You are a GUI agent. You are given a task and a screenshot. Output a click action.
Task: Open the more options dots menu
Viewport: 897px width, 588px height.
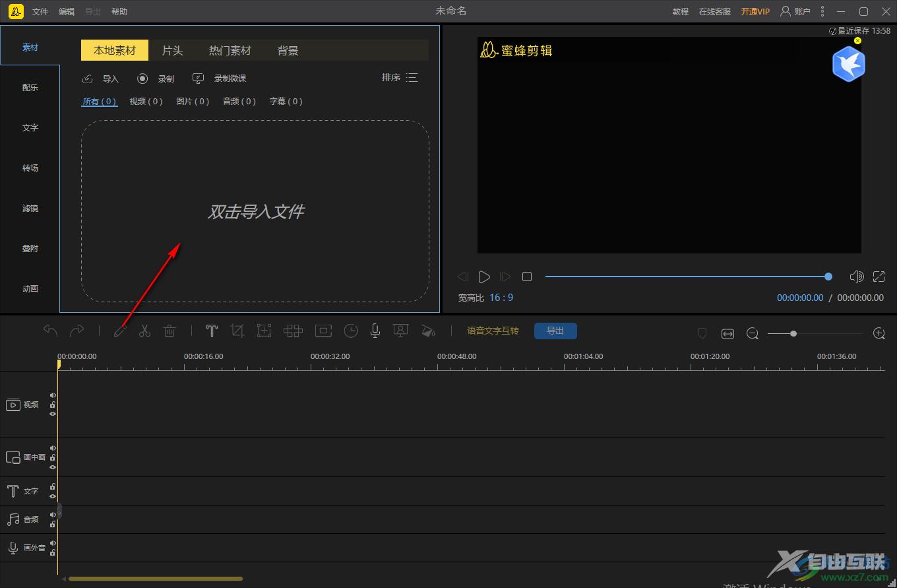pos(822,11)
